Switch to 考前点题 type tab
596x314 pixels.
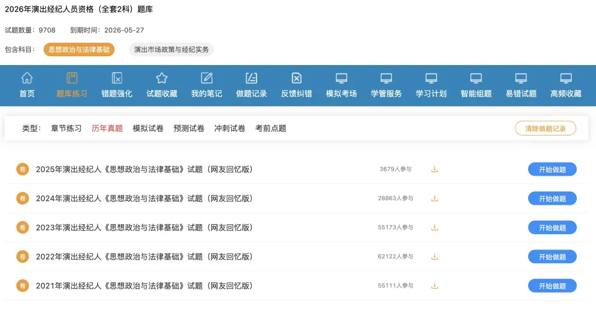click(x=270, y=128)
